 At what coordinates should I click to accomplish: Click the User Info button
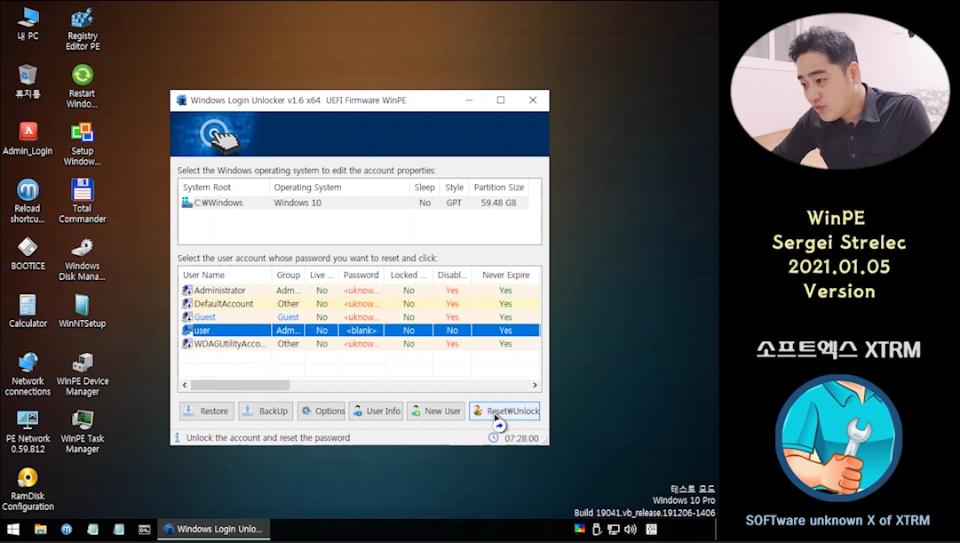[377, 411]
